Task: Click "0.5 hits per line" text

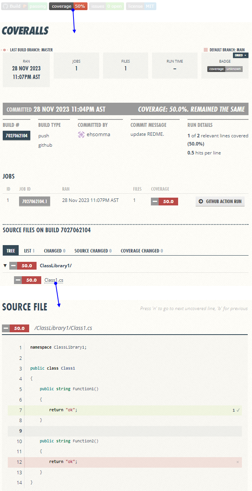Action: pyautogui.click(x=204, y=153)
